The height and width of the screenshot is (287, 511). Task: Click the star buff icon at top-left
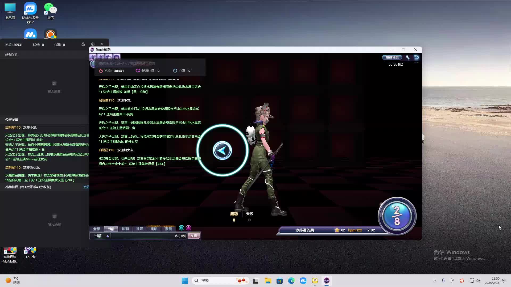[109, 57]
